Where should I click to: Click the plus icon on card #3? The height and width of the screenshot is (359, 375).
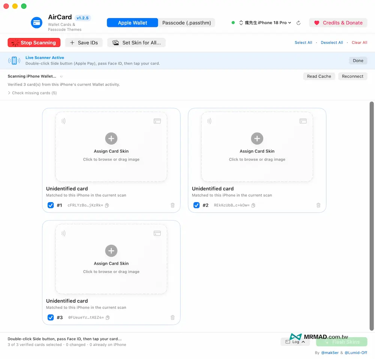click(111, 251)
